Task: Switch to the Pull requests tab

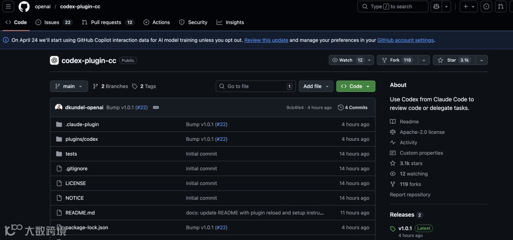Action: pyautogui.click(x=108, y=22)
